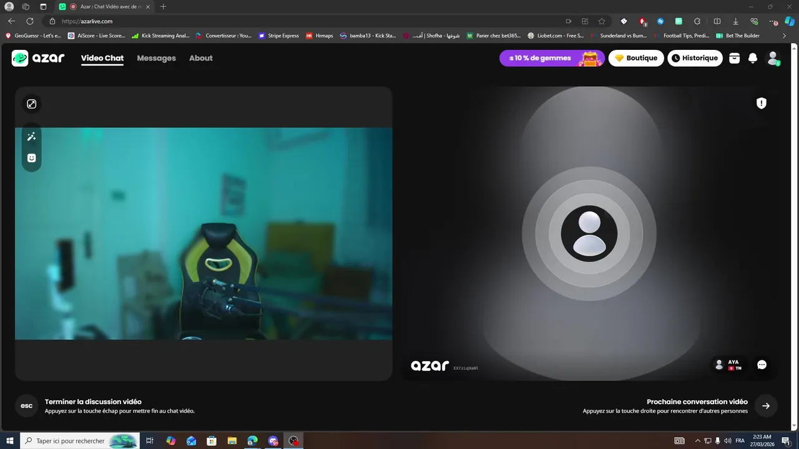Click the 10 % de gemmes promo banner
The height and width of the screenshot is (449, 799).
click(552, 58)
